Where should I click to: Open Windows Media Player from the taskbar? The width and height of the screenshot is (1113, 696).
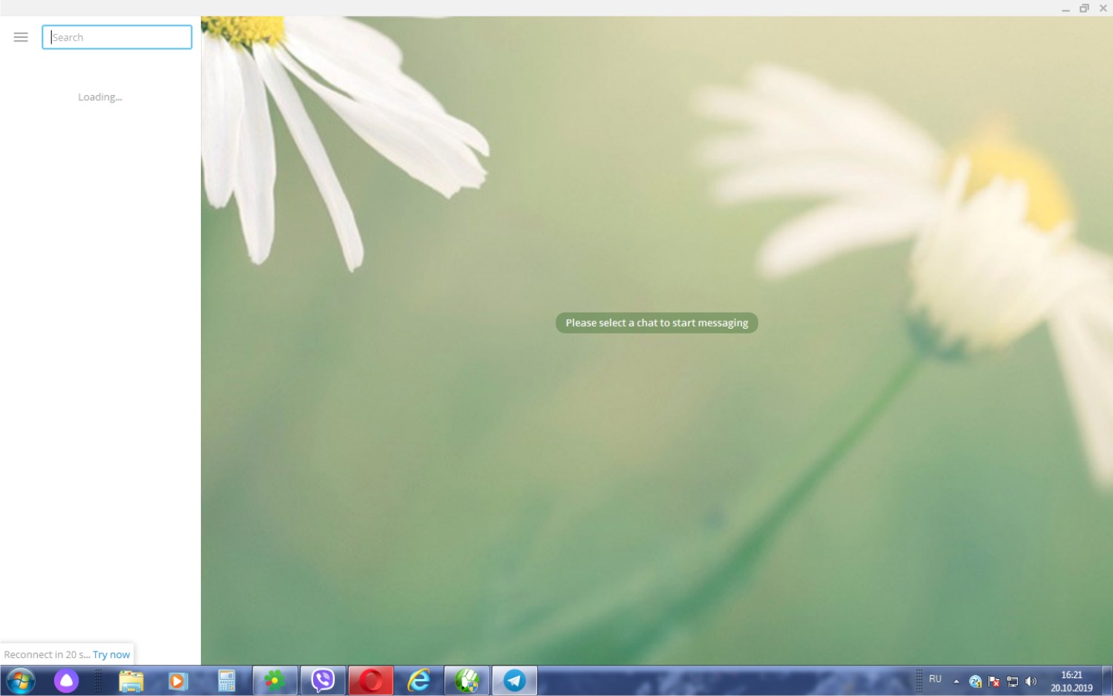point(178,680)
